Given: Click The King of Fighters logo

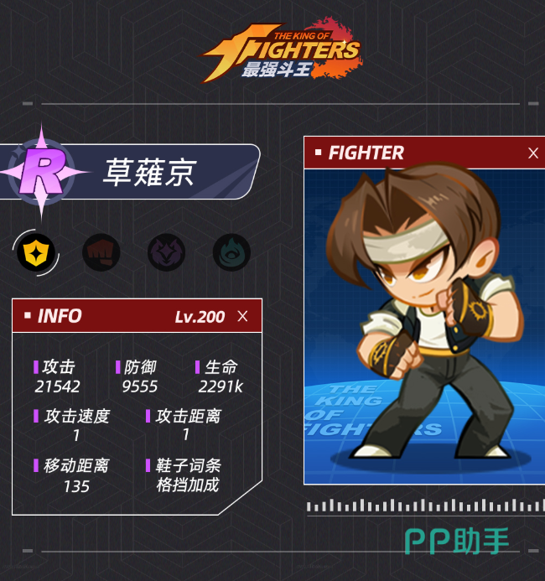Looking at the screenshot, I should pyautogui.click(x=281, y=50).
